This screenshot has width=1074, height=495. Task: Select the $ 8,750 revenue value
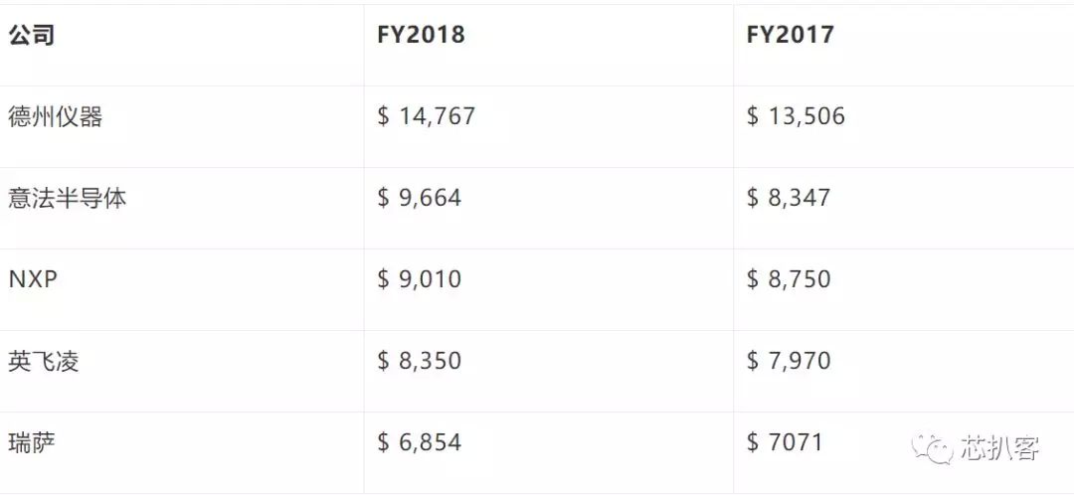click(789, 279)
